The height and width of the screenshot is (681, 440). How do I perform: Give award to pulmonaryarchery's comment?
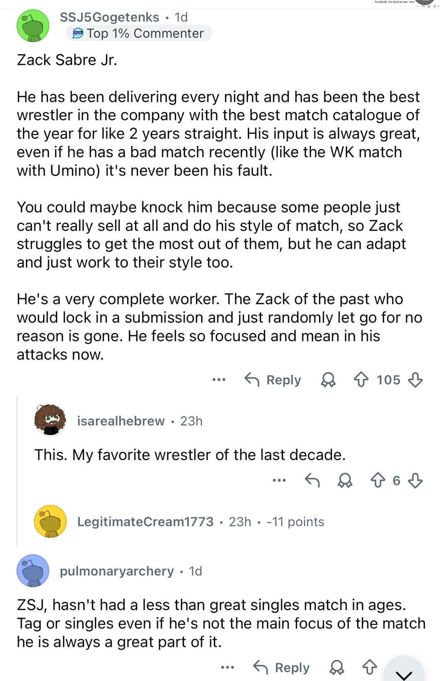pos(337,668)
